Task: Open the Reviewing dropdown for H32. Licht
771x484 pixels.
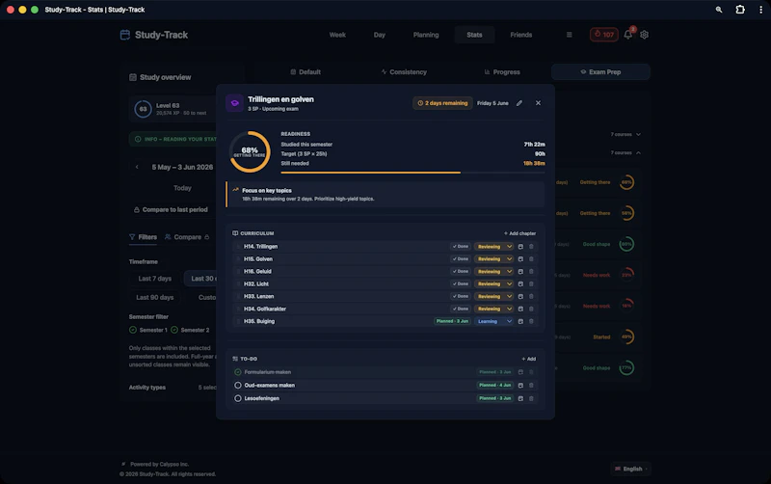Action: coord(493,283)
